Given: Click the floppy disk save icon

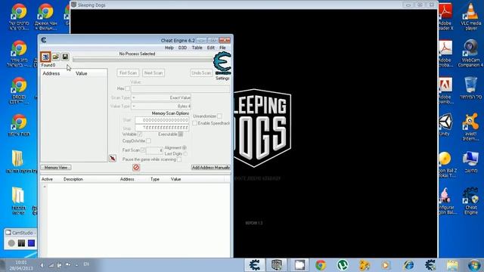Looking at the screenshot, I should tap(65, 57).
